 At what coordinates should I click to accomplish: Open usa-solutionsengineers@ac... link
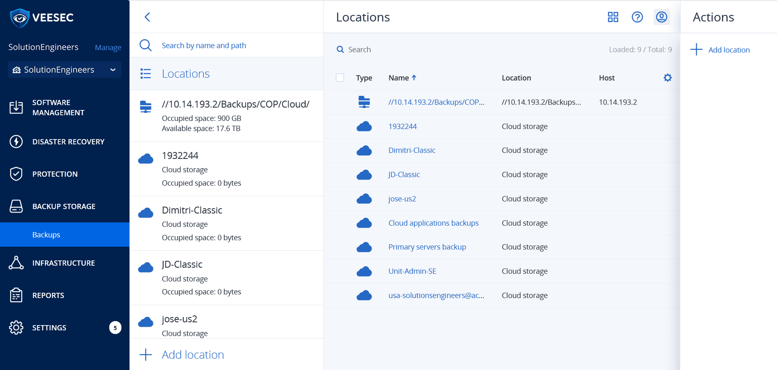[436, 295]
